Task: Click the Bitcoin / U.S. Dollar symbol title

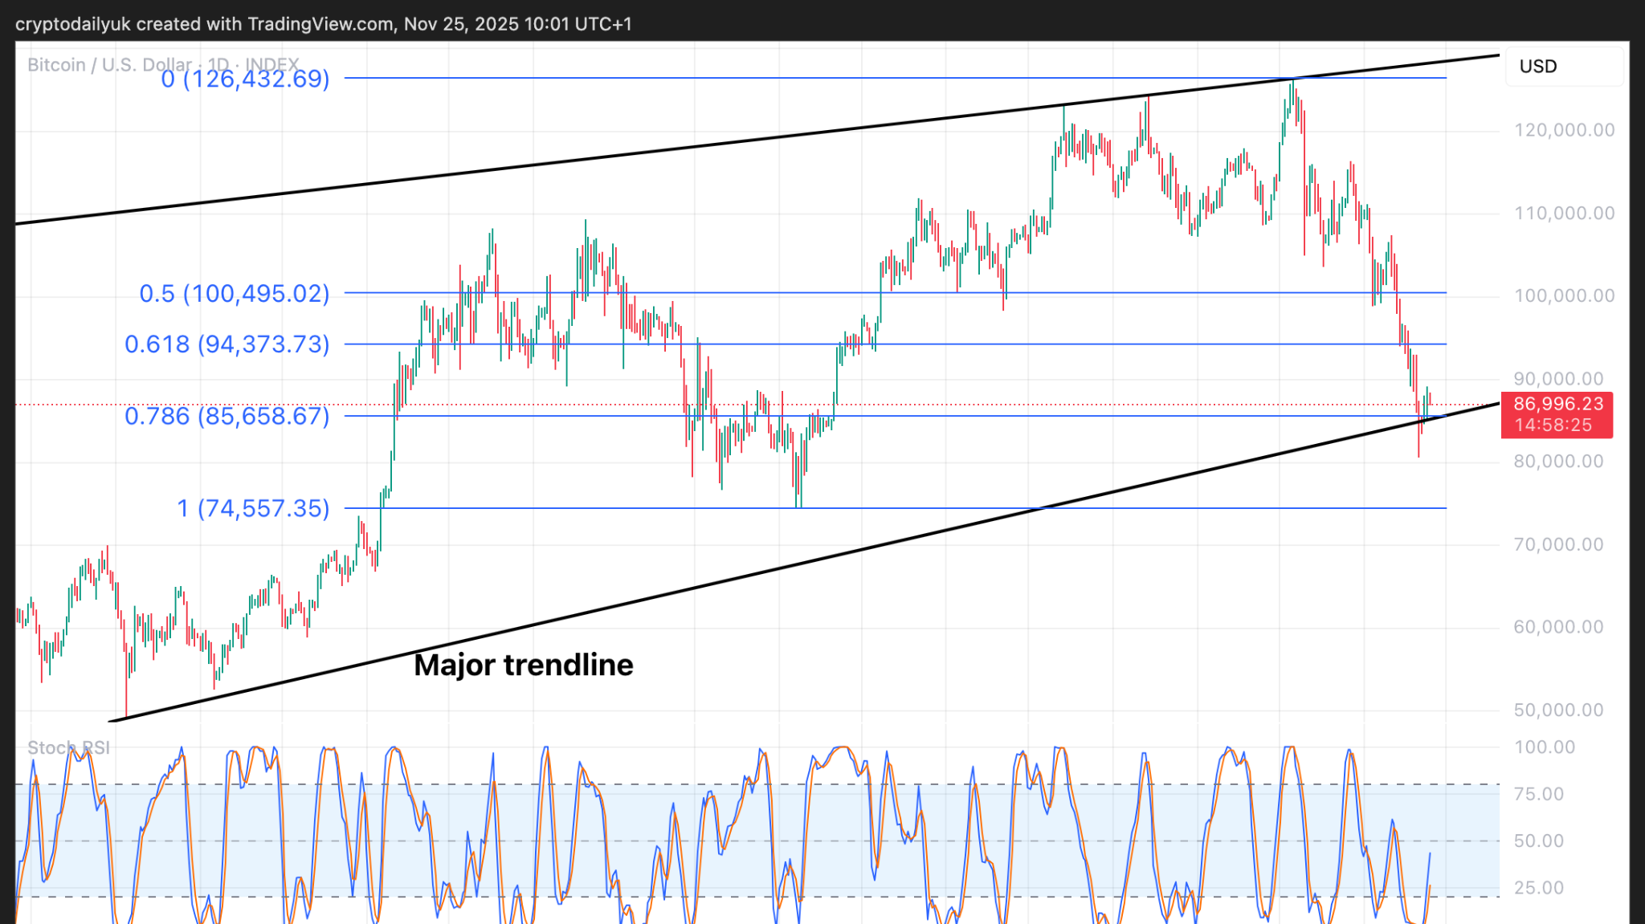Action: point(109,65)
